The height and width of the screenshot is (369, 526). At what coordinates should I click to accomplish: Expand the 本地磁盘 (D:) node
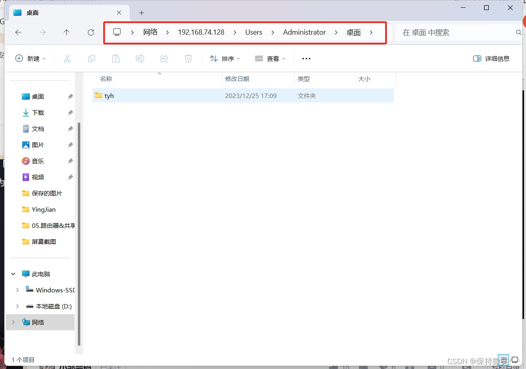[17, 306]
